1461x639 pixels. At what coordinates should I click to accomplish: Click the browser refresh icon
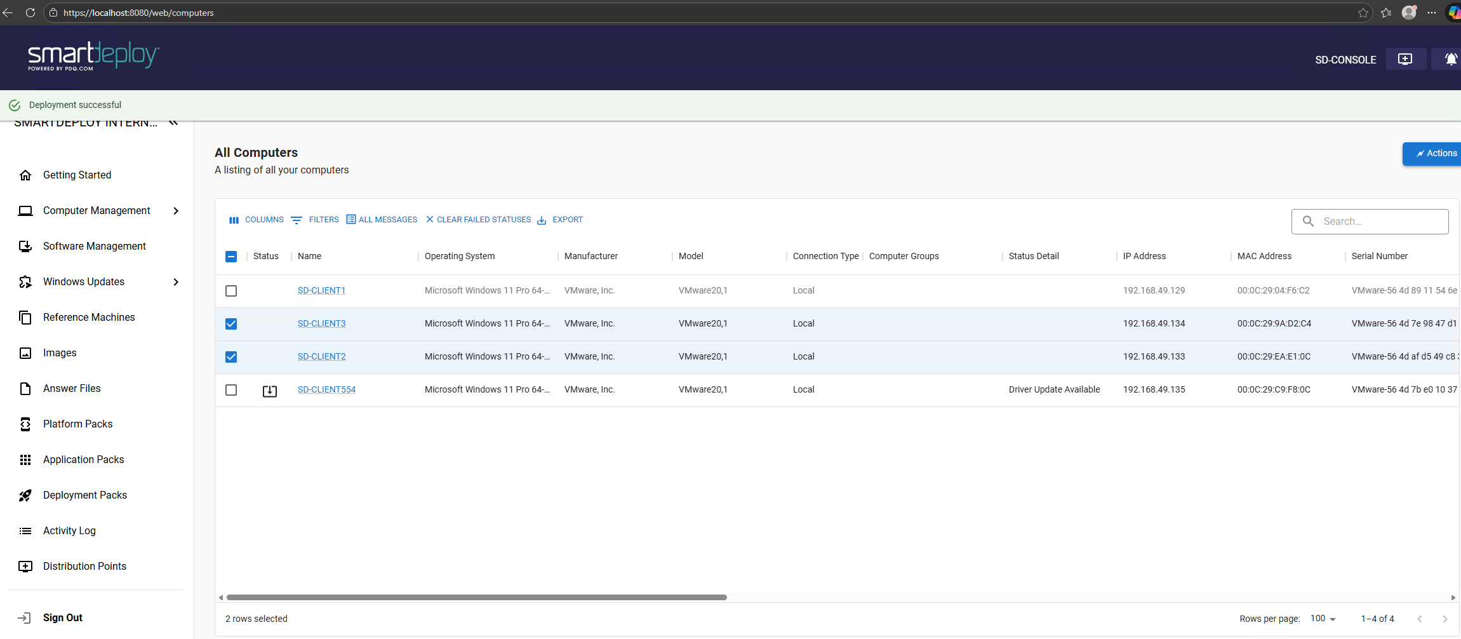click(x=30, y=13)
